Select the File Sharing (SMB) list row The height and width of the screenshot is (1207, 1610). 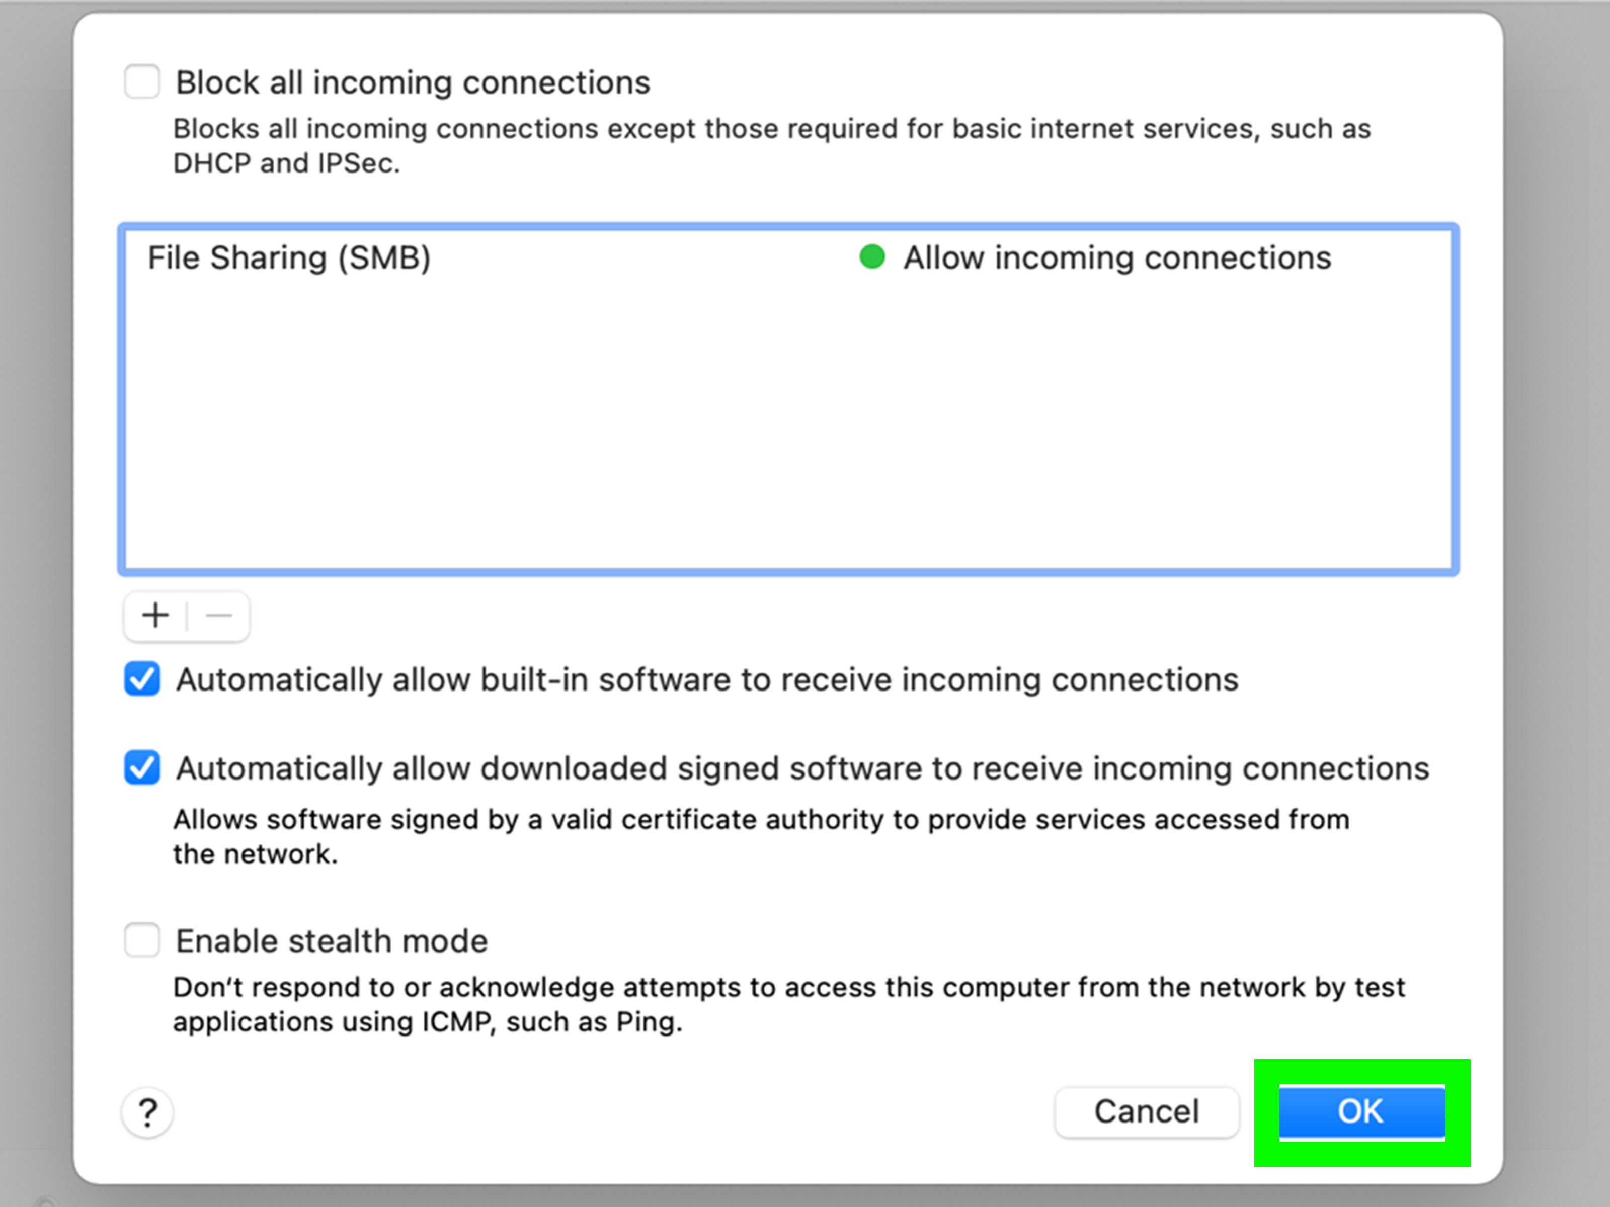(788, 257)
